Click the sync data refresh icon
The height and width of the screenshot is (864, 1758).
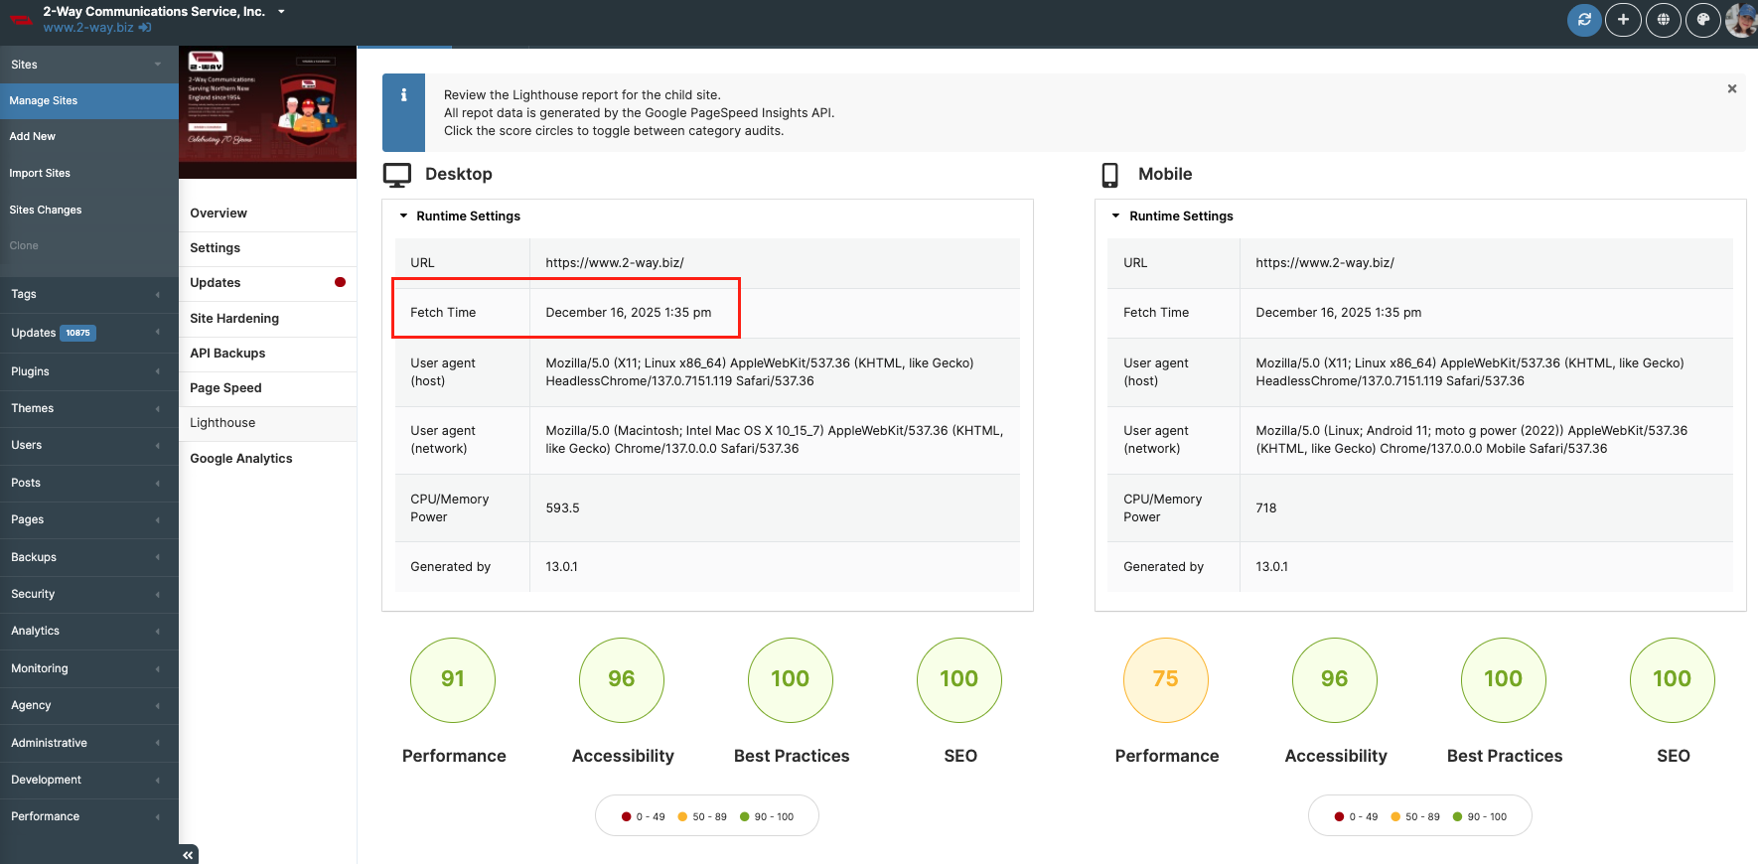point(1584,20)
